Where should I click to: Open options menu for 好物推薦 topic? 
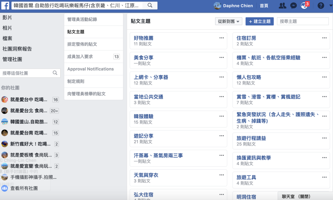222,38
